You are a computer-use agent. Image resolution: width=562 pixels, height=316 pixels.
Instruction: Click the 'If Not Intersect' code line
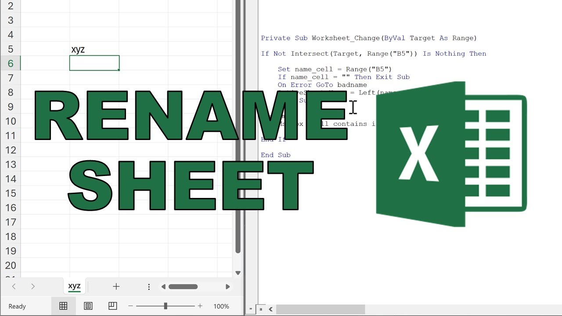pyautogui.click(x=374, y=54)
